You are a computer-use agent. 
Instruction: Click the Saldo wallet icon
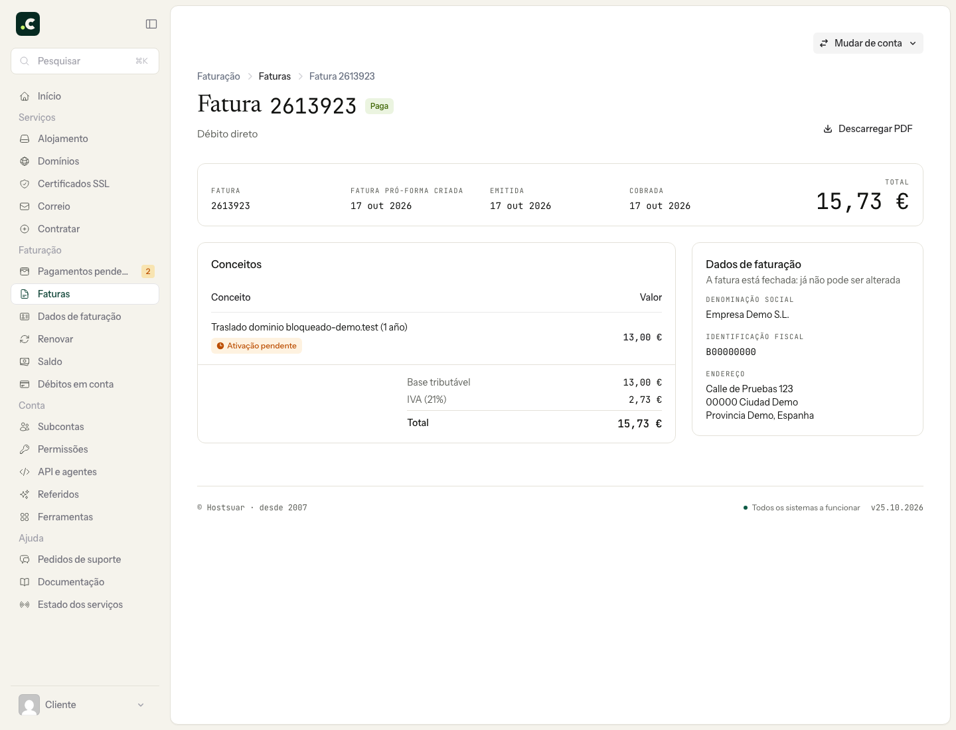(x=25, y=362)
